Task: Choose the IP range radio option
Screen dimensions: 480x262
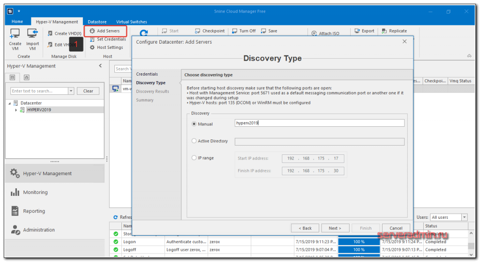Action: [x=195, y=158]
